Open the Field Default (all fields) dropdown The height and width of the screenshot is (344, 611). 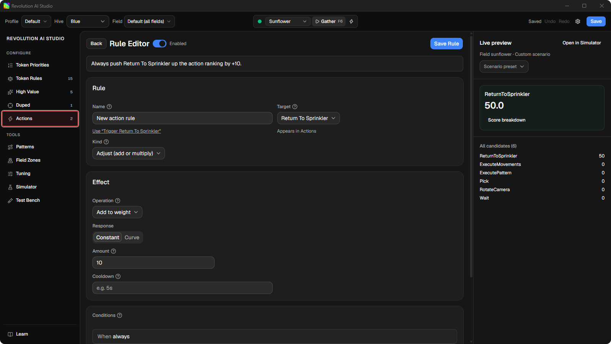tap(149, 21)
